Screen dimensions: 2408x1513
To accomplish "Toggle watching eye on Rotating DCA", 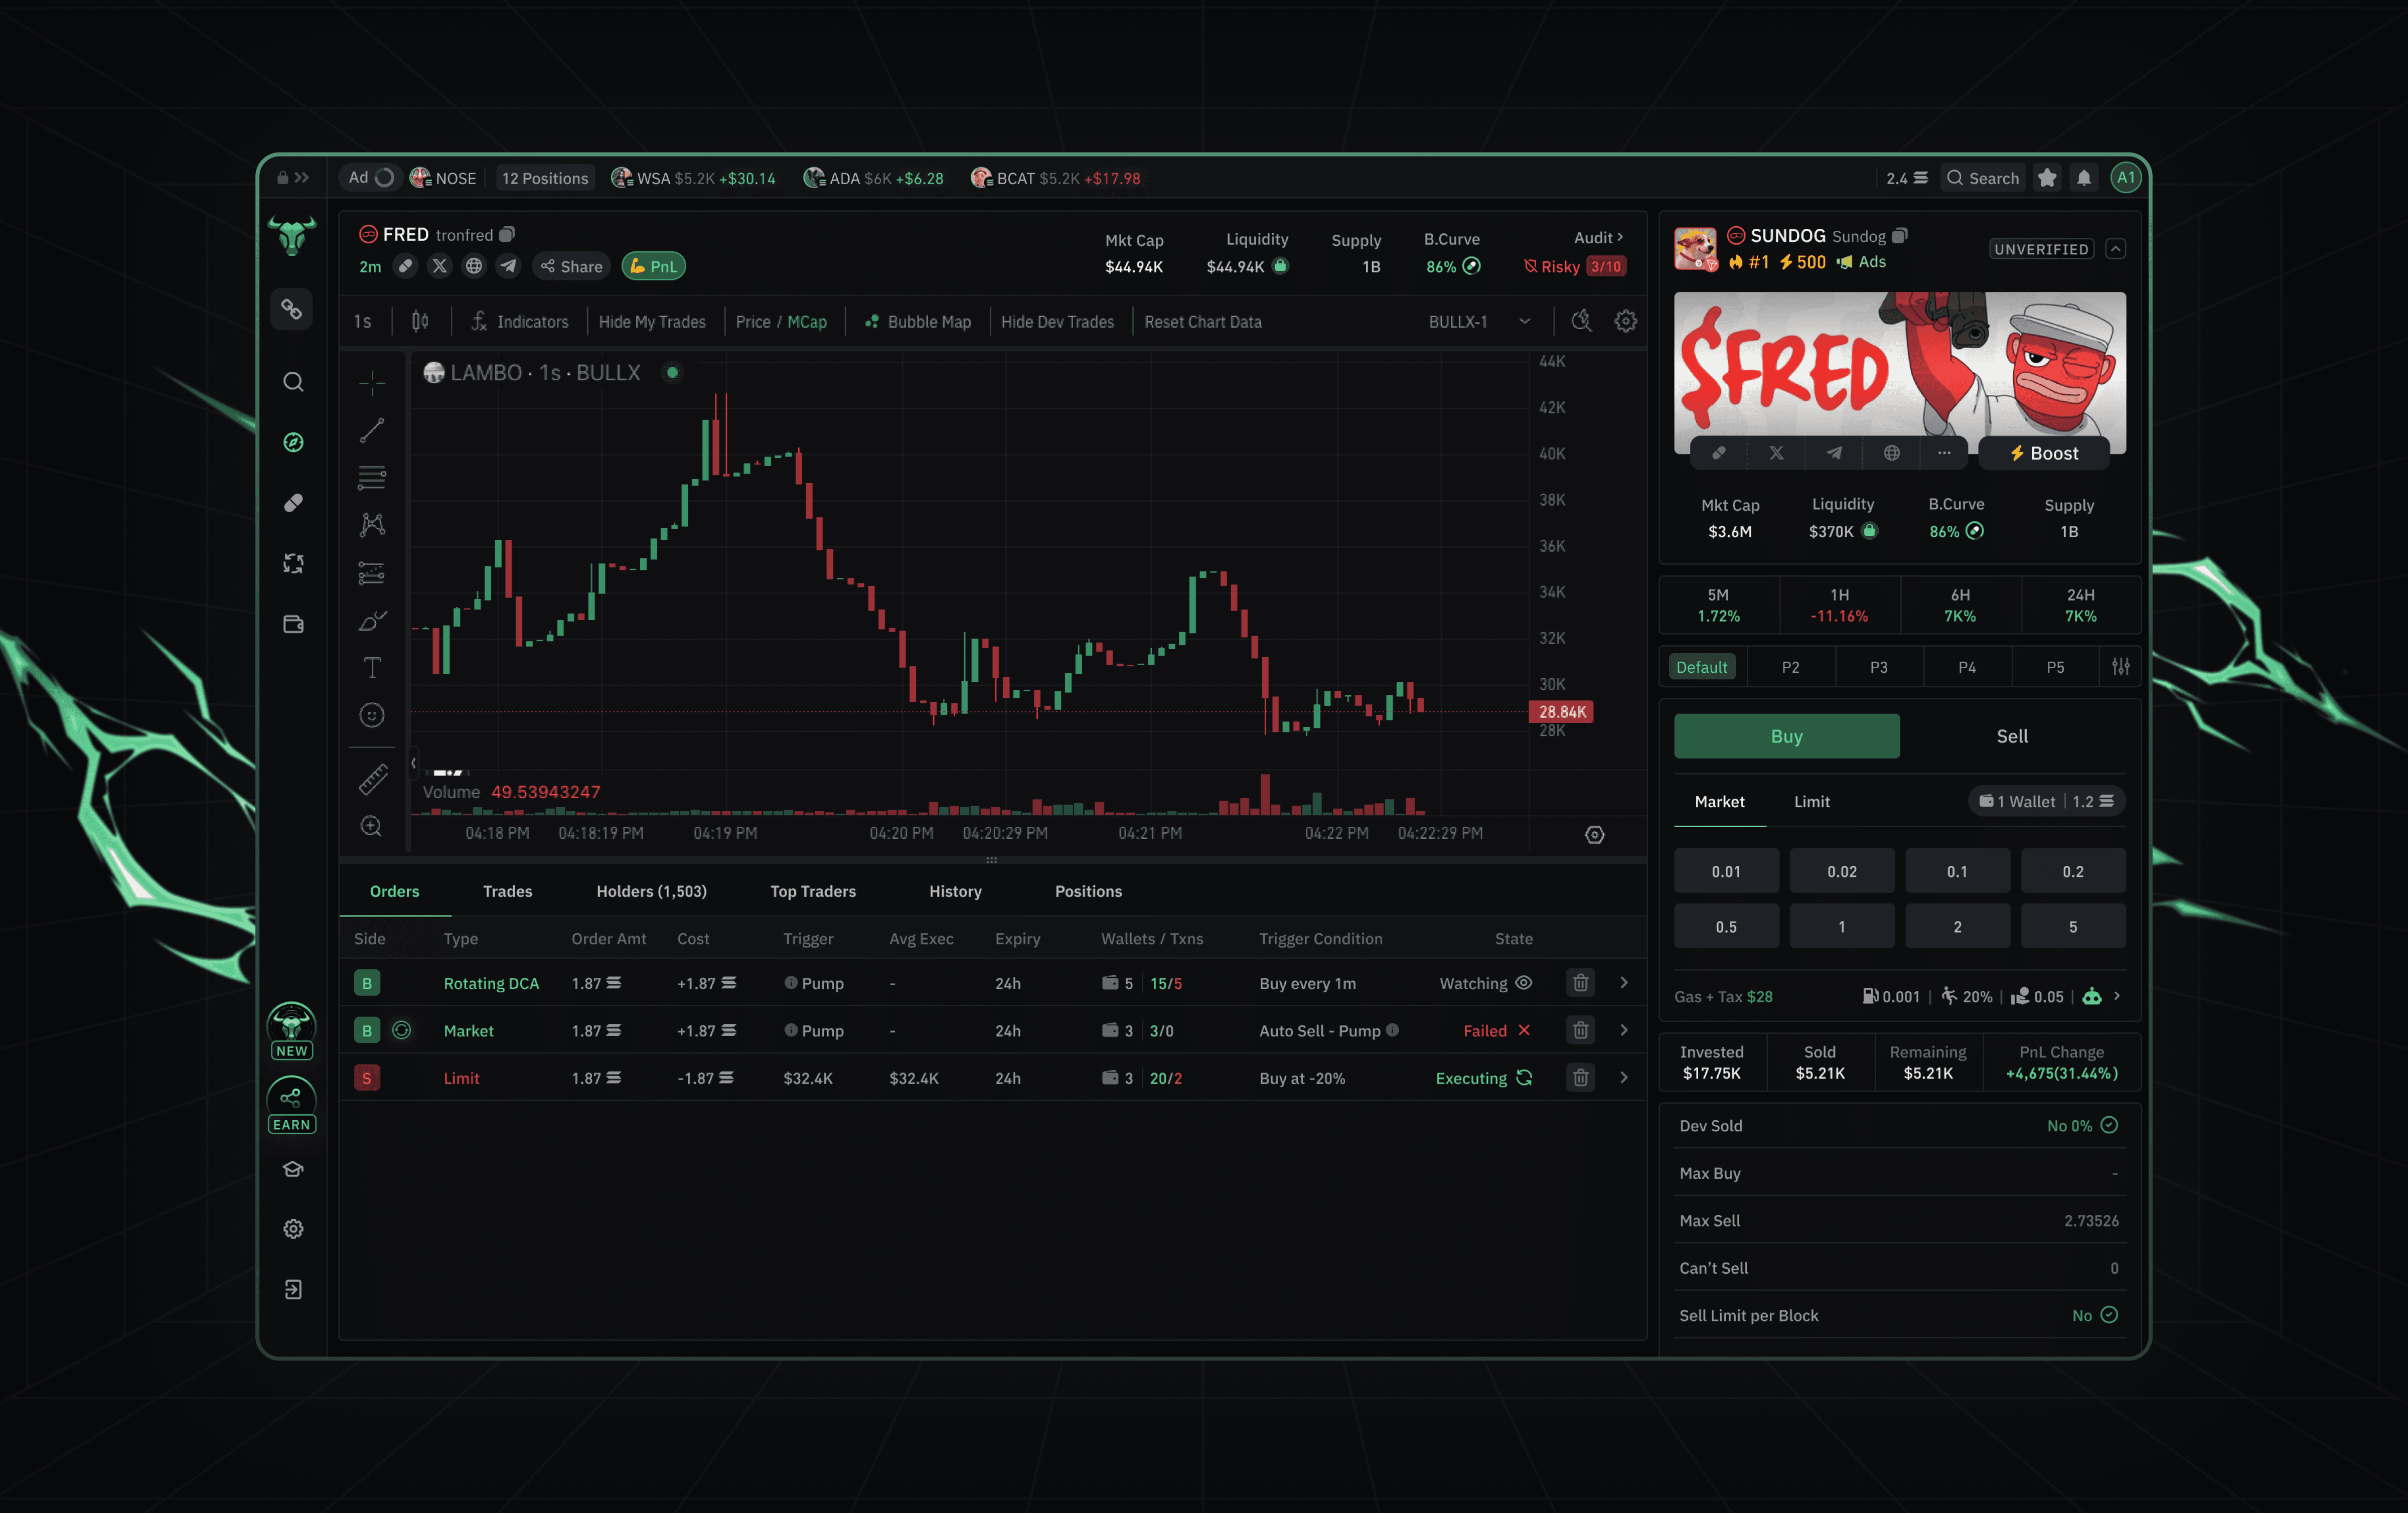I will coord(1524,983).
